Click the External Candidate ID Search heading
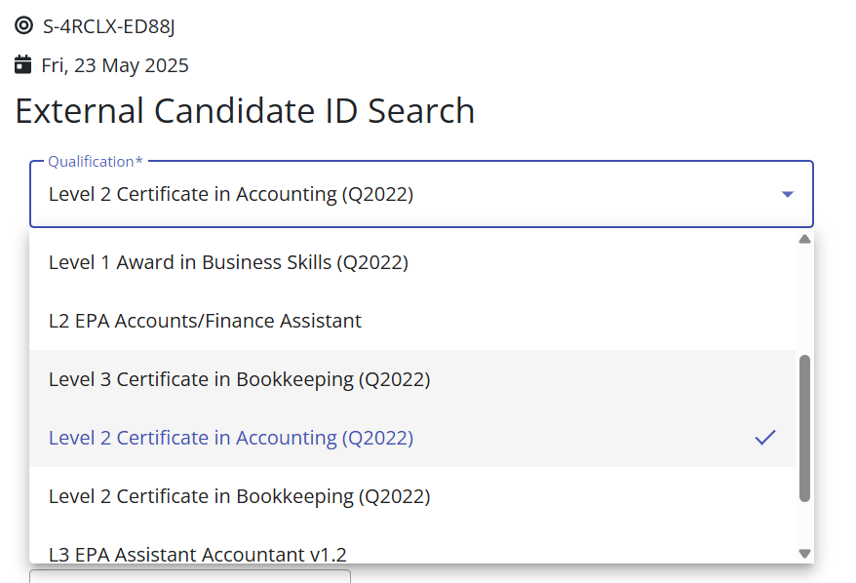The image size is (856, 583). click(245, 111)
